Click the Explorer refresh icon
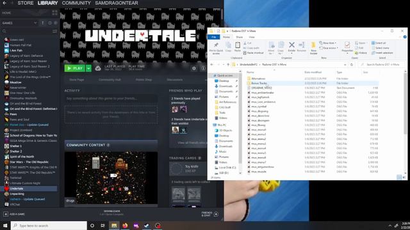The image size is (410, 230). click(352, 65)
